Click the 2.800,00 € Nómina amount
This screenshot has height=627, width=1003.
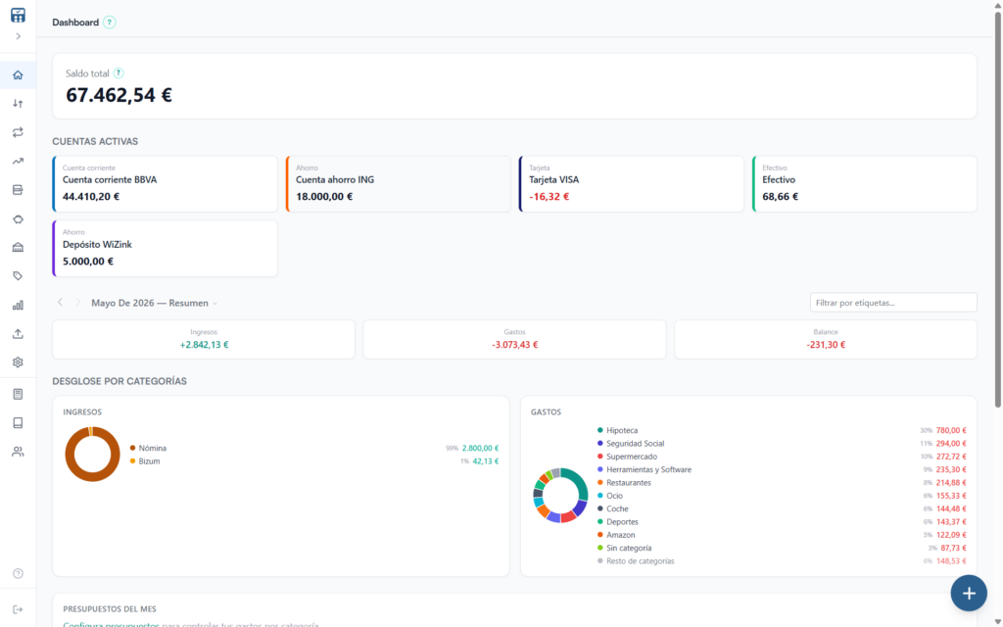pos(480,448)
